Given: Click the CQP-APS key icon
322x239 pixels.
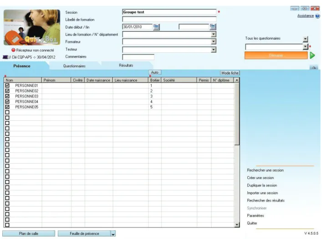Looking at the screenshot, I should pyautogui.click(x=6, y=57).
